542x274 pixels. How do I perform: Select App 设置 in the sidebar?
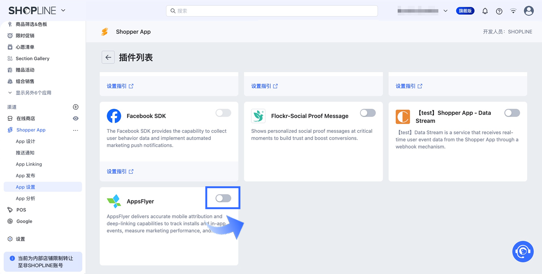coord(43,187)
